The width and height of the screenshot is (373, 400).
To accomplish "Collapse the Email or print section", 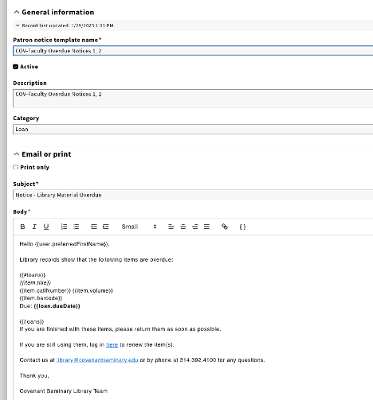I will tap(42, 154).
